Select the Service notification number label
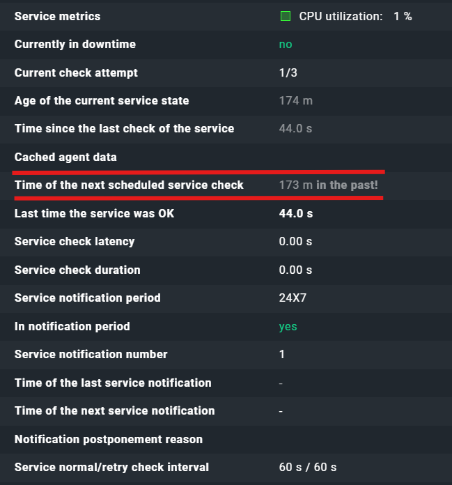Image resolution: width=452 pixels, height=485 pixels. (x=91, y=354)
